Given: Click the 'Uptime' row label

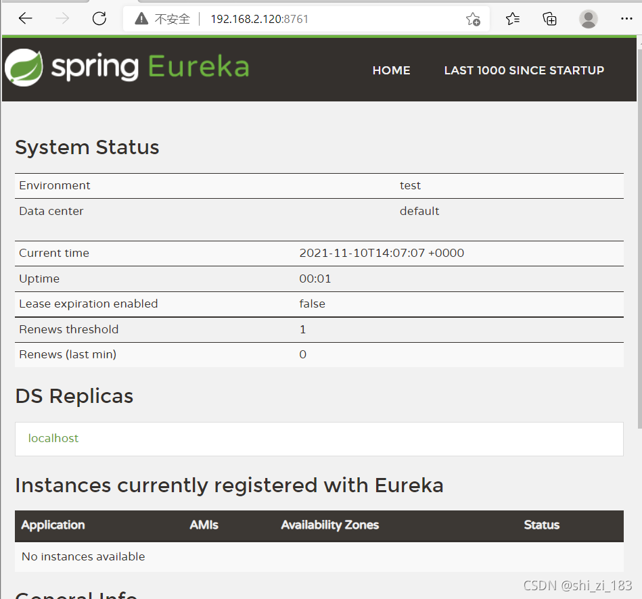Looking at the screenshot, I should (x=39, y=279).
